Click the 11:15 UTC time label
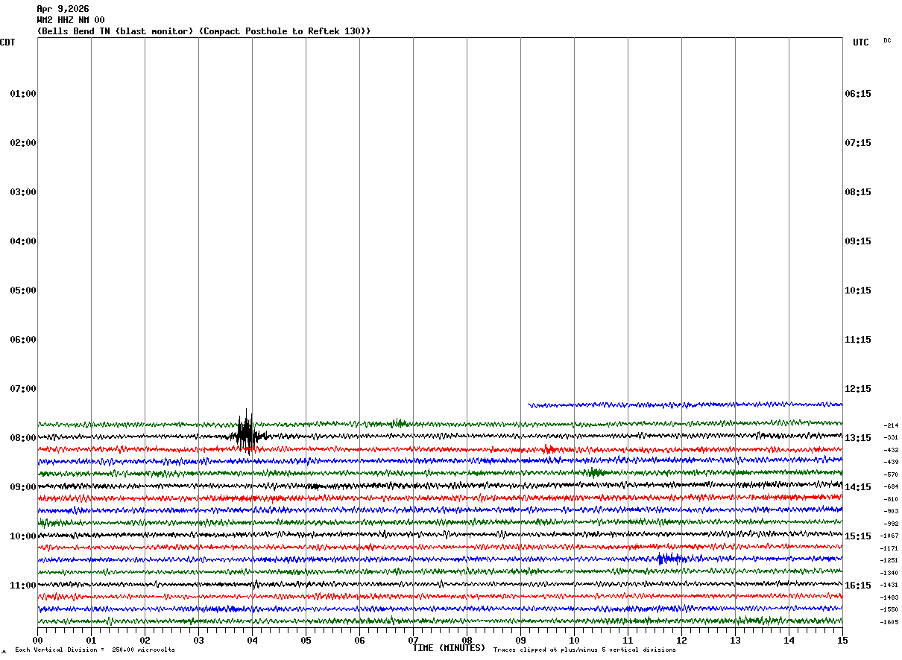The height and width of the screenshot is (660, 902). click(858, 340)
